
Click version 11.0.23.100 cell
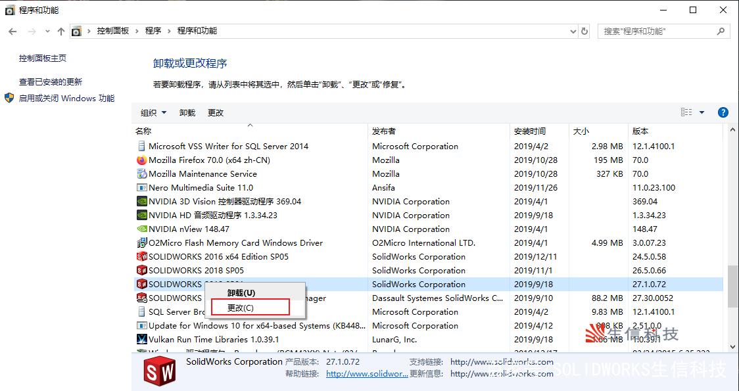point(654,188)
